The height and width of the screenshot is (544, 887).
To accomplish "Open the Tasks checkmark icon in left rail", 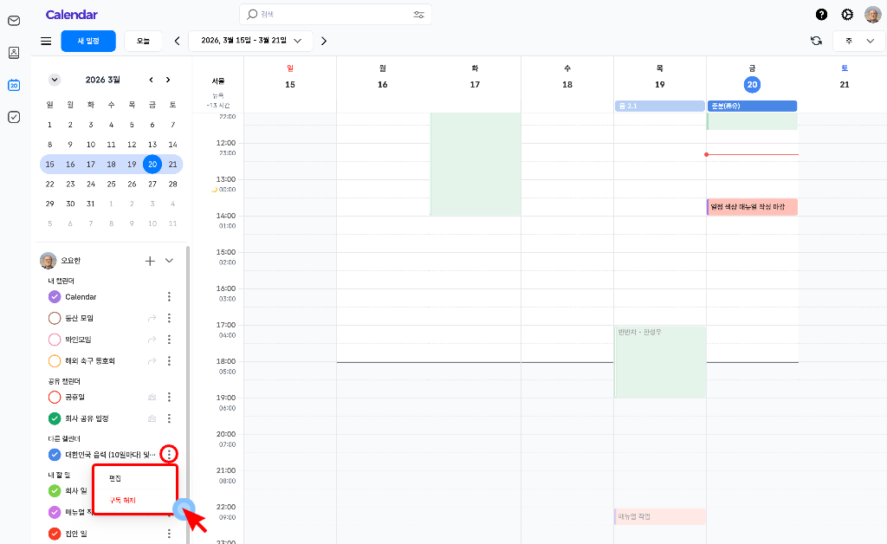I will (x=14, y=117).
